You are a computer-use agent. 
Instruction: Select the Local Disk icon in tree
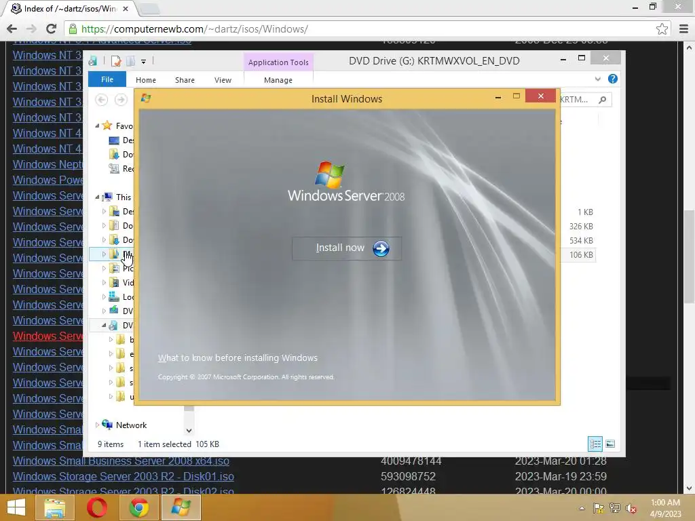(114, 296)
